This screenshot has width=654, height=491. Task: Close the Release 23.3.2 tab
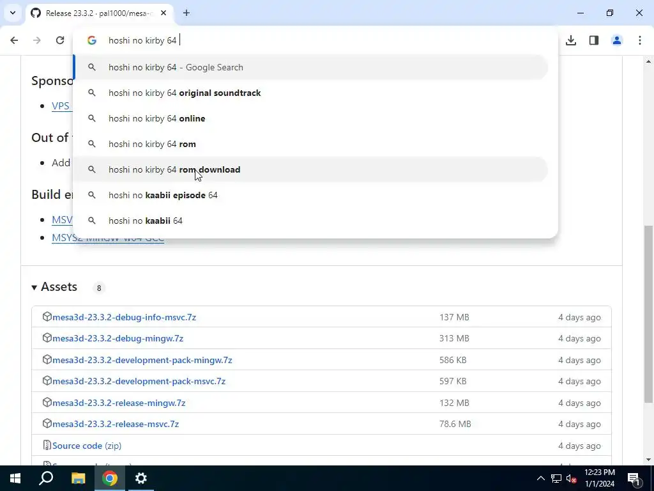click(163, 13)
